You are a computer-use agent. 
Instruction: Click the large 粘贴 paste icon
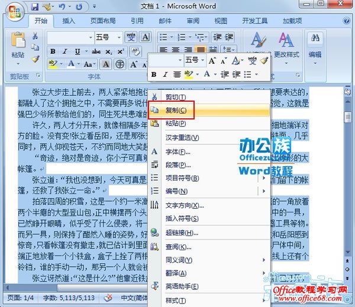(18, 40)
